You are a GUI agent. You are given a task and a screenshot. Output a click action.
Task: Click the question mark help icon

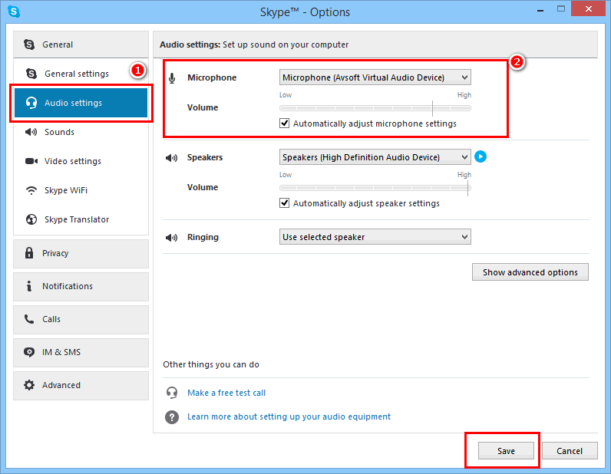(x=172, y=416)
